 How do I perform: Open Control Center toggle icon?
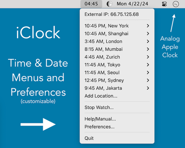(164, 4)
